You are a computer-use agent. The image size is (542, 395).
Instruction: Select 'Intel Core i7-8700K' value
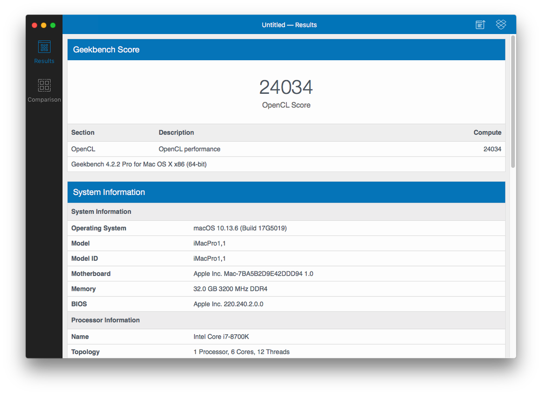point(221,337)
